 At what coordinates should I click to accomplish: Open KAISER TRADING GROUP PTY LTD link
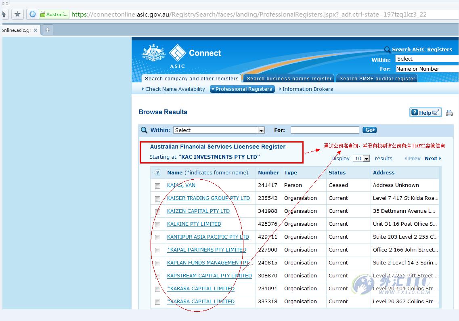coord(208,198)
